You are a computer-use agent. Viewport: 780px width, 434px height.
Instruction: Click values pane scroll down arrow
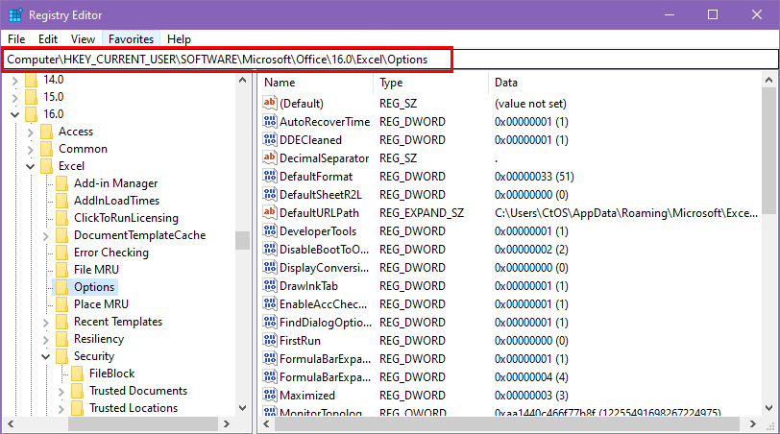coord(768,408)
